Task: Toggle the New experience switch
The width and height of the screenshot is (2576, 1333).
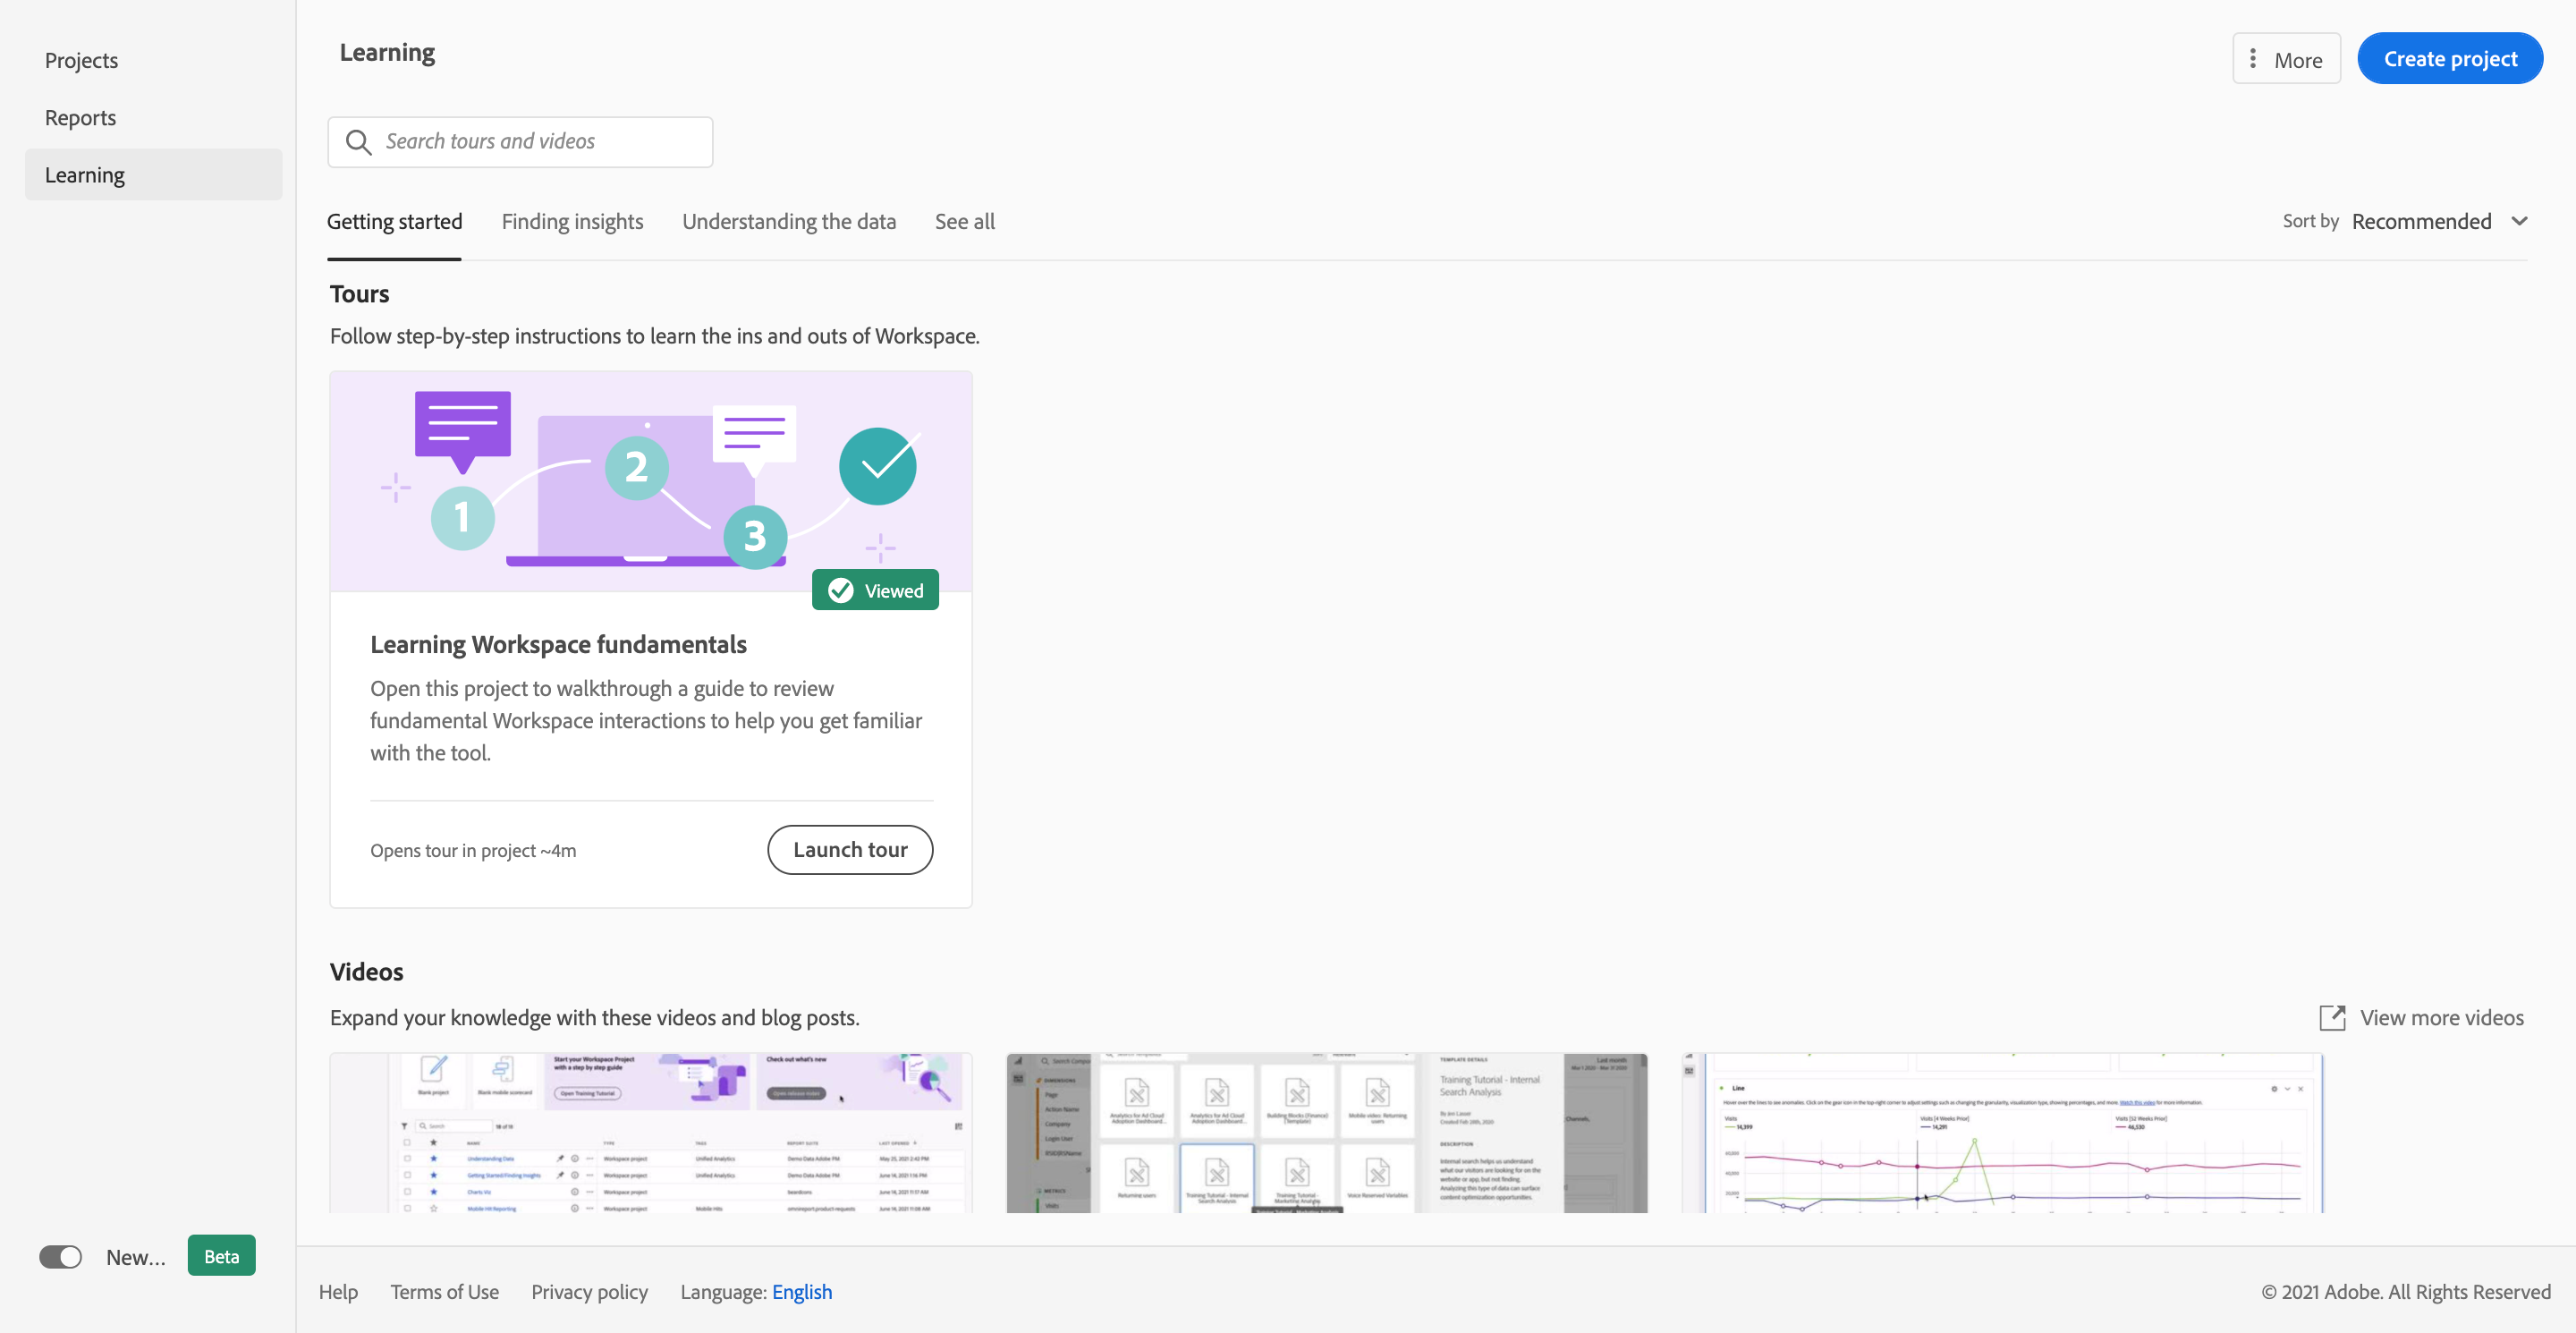Action: [61, 1256]
